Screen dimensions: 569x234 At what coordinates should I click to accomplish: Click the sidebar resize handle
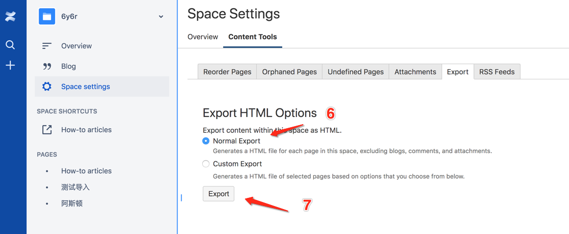181,197
